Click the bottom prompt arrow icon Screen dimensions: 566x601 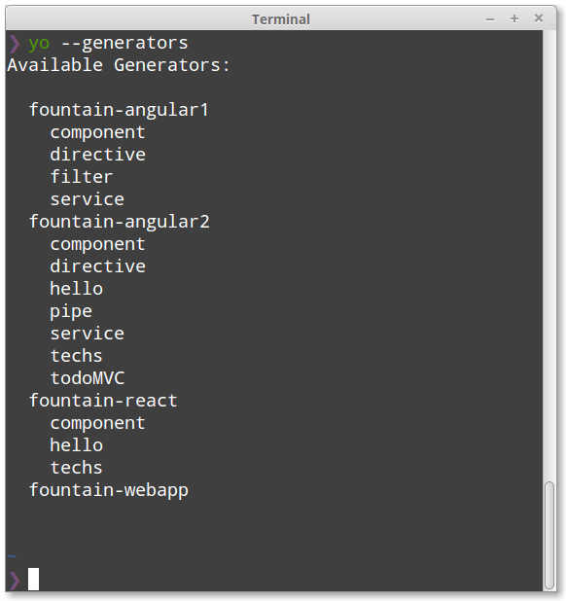coord(15,580)
